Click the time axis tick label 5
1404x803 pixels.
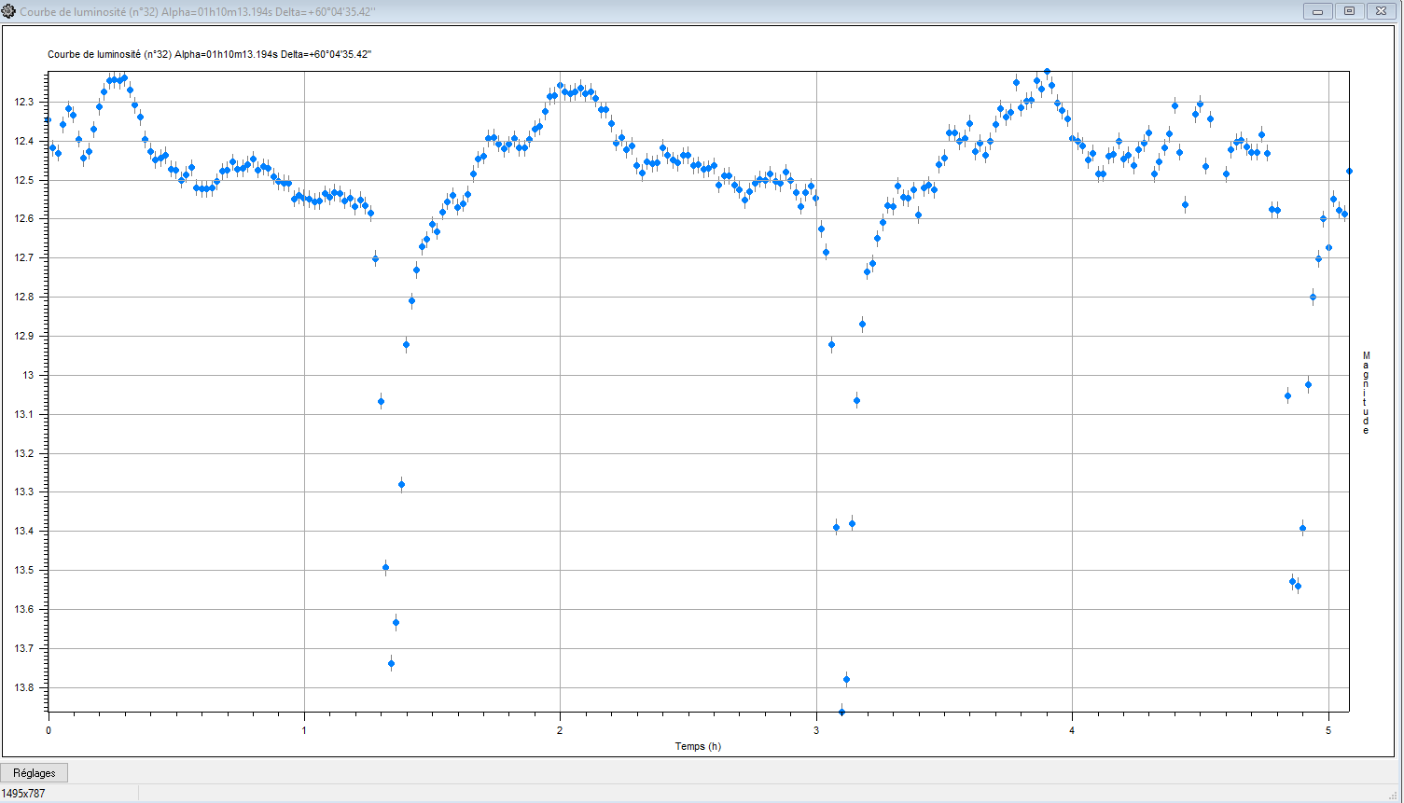click(1328, 730)
